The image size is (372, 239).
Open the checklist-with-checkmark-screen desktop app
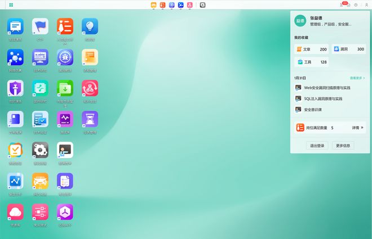point(40,119)
